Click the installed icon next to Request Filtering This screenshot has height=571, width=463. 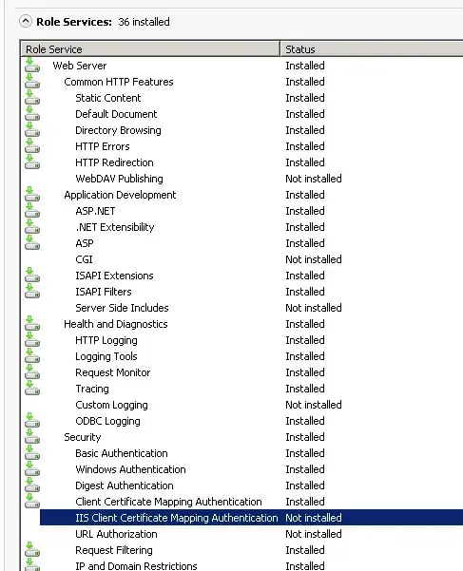[x=32, y=550]
